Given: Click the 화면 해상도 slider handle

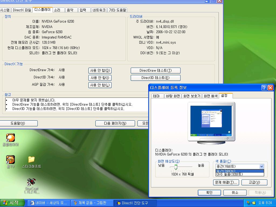Looking at the screenshot, I should click(176, 167).
